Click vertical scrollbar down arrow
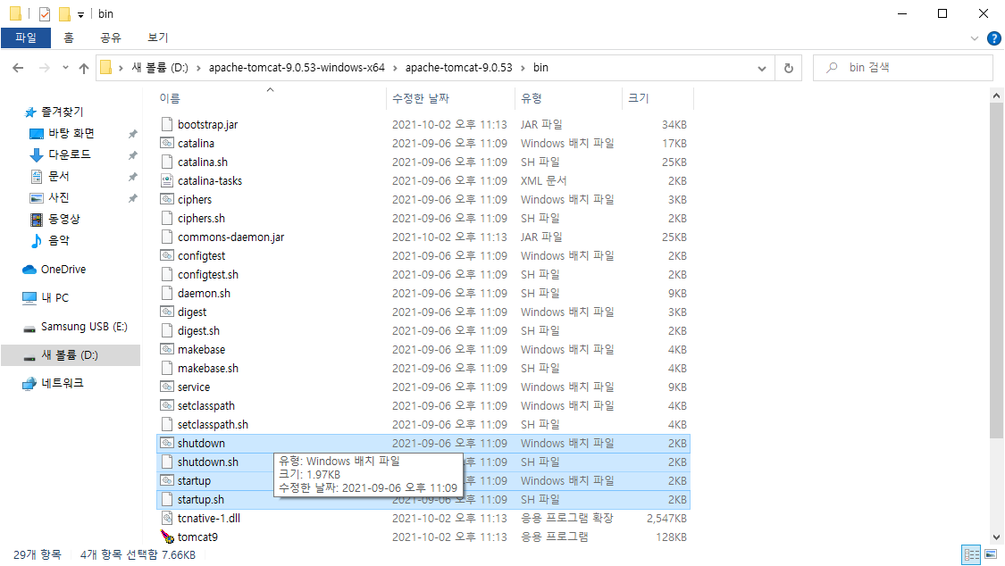This screenshot has height=566, width=1005. click(x=996, y=537)
